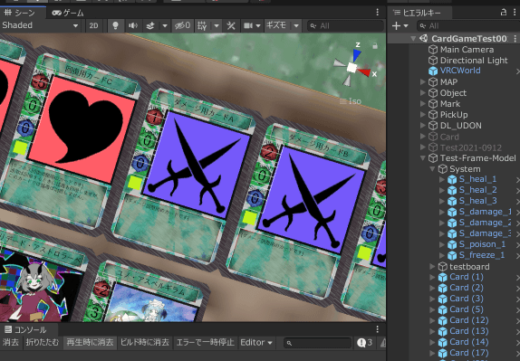
Task: Open the console Editor dropdown
Action: (256, 343)
